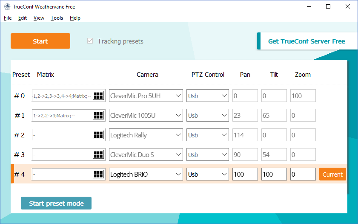Click Zoom field of preset #4
This screenshot has width=358, height=224.
(x=303, y=175)
